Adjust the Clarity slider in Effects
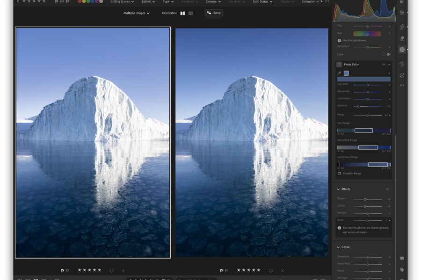Viewport: 421px width, 280px height. click(x=367, y=207)
